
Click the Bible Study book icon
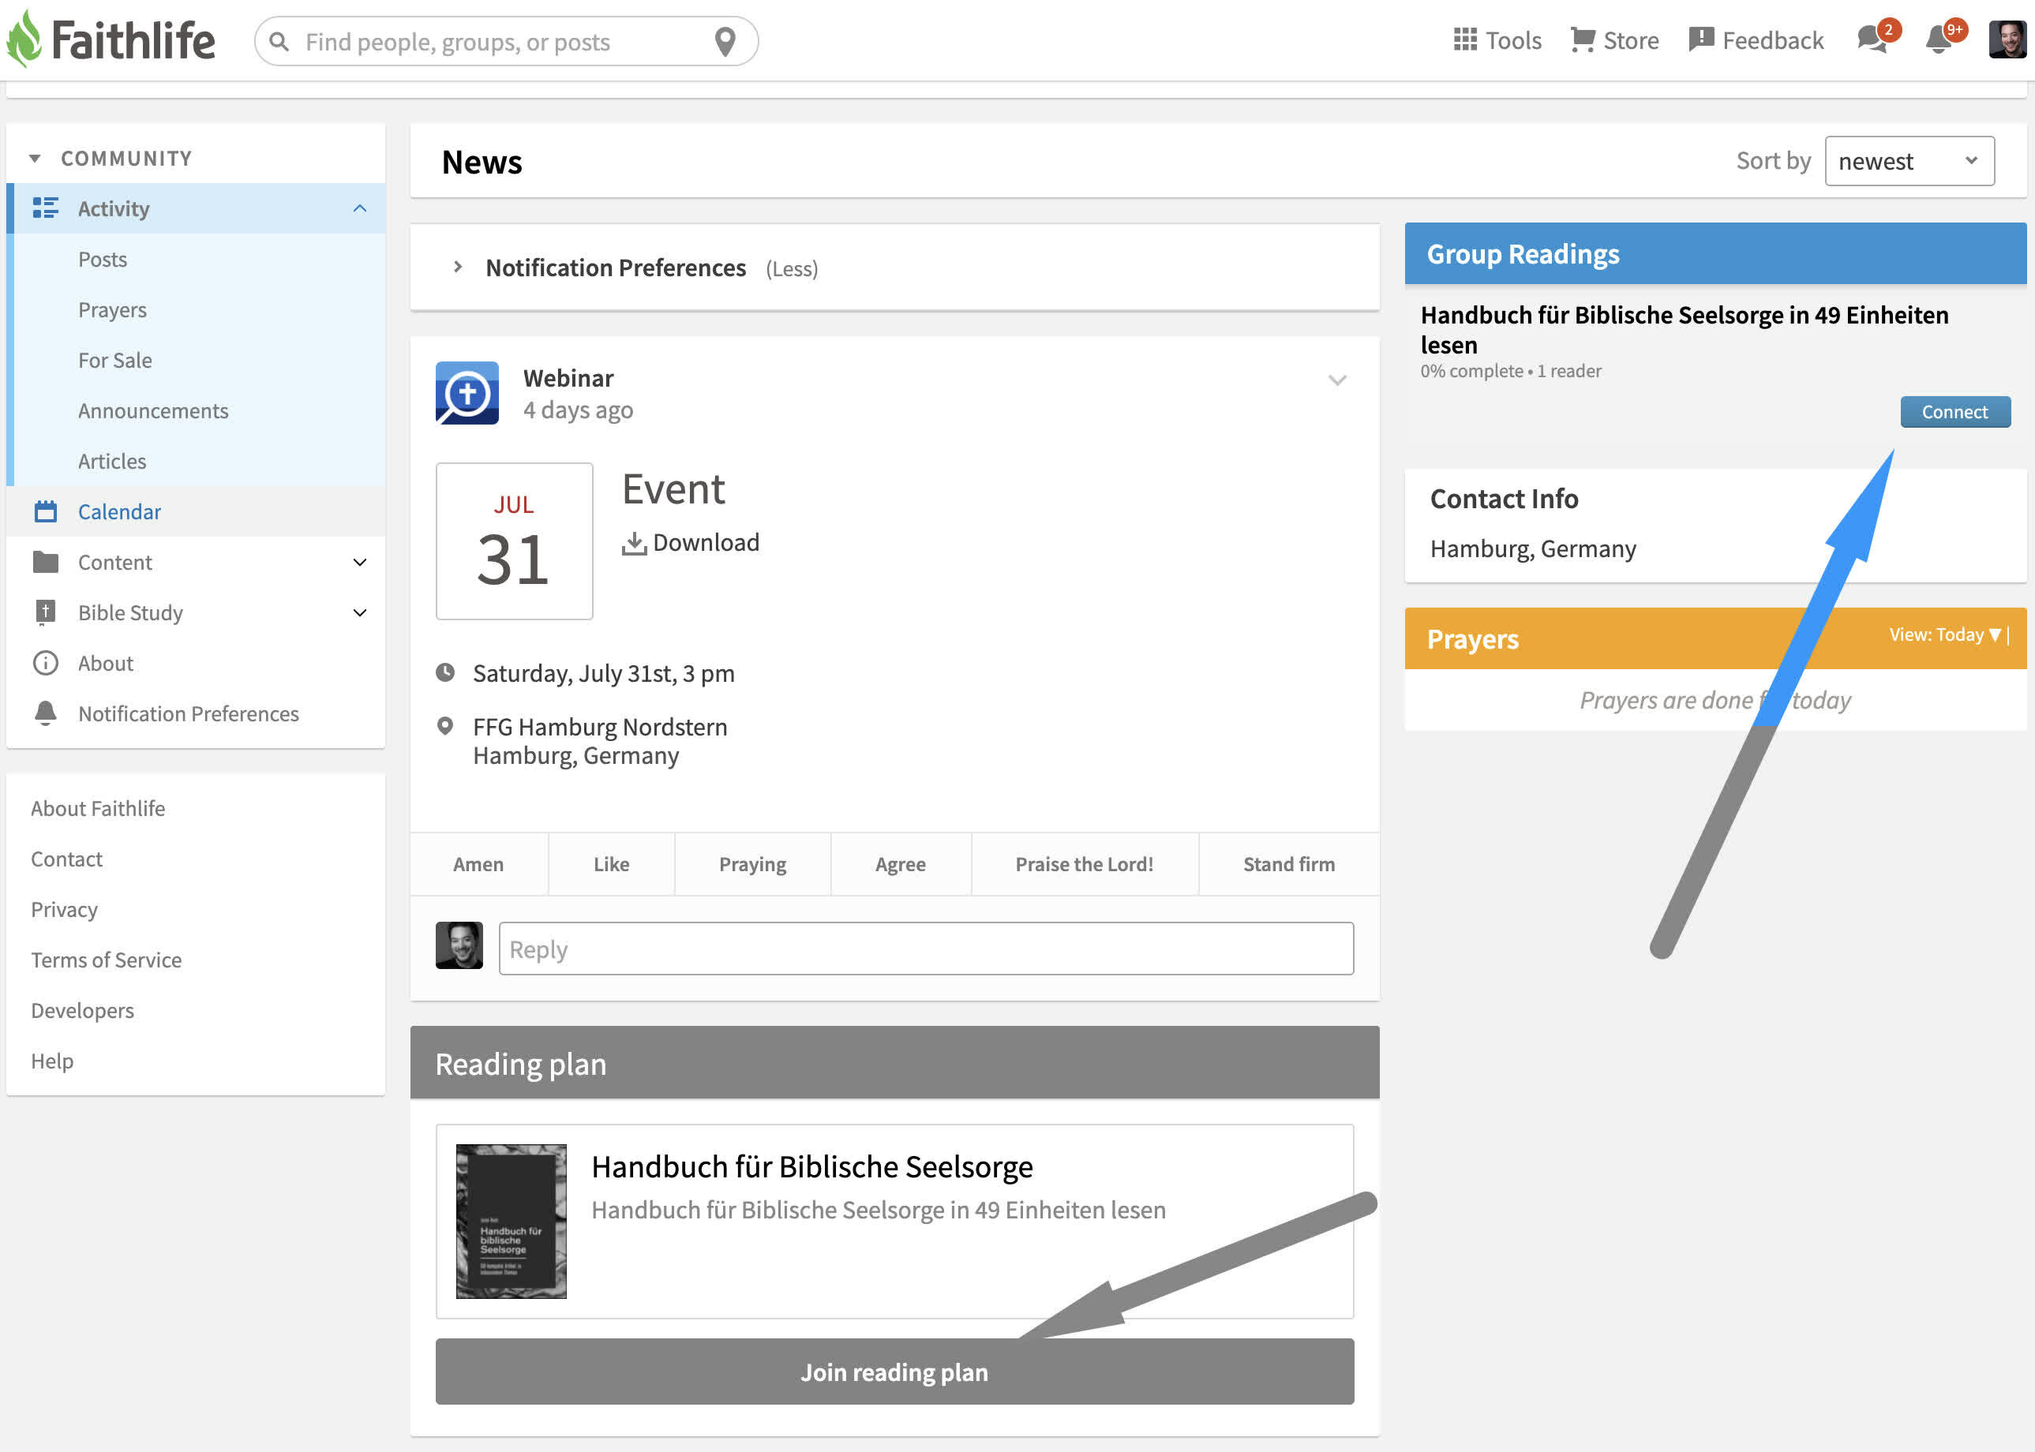coord(46,612)
